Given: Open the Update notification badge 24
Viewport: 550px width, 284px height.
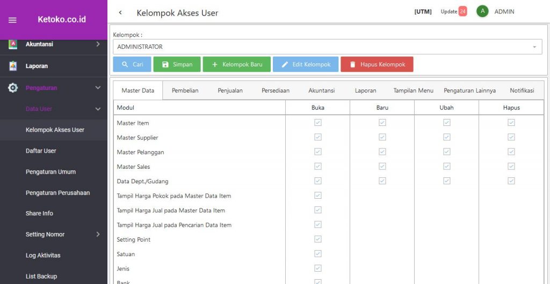Looking at the screenshot, I should pyautogui.click(x=462, y=12).
